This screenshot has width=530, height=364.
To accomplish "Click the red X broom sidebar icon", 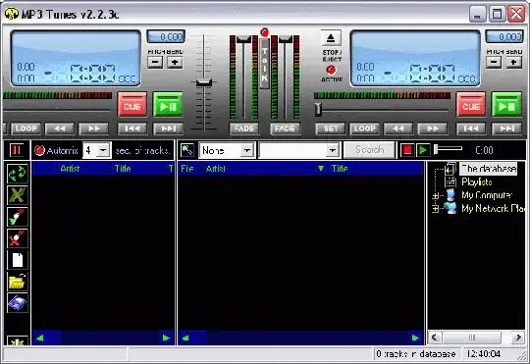I will (18, 238).
